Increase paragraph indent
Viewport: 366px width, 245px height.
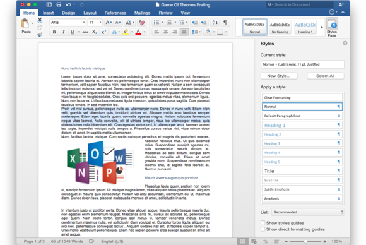204,23
